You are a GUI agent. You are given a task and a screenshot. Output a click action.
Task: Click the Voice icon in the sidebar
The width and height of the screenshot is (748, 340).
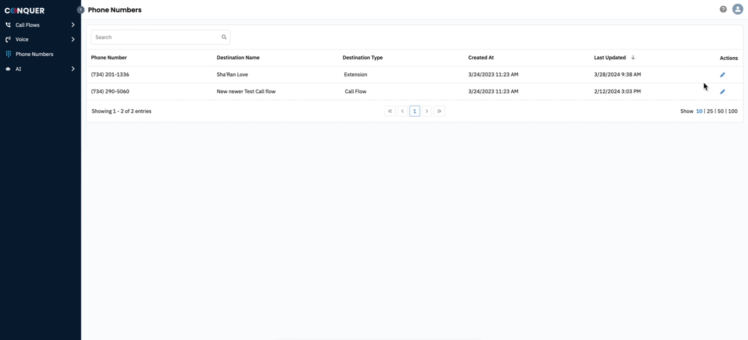[8, 40]
